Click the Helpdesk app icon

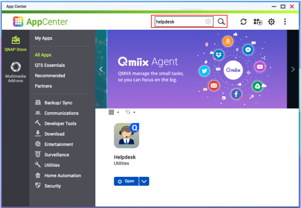pos(126,135)
